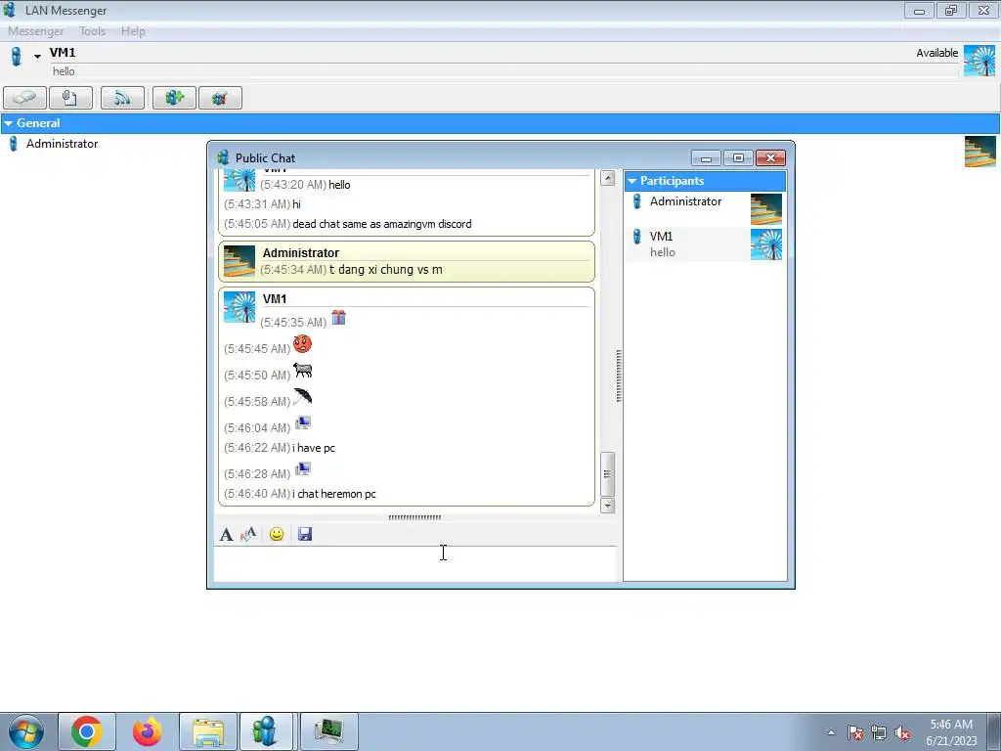Click the chat history scroll down arrow

[x=608, y=506]
